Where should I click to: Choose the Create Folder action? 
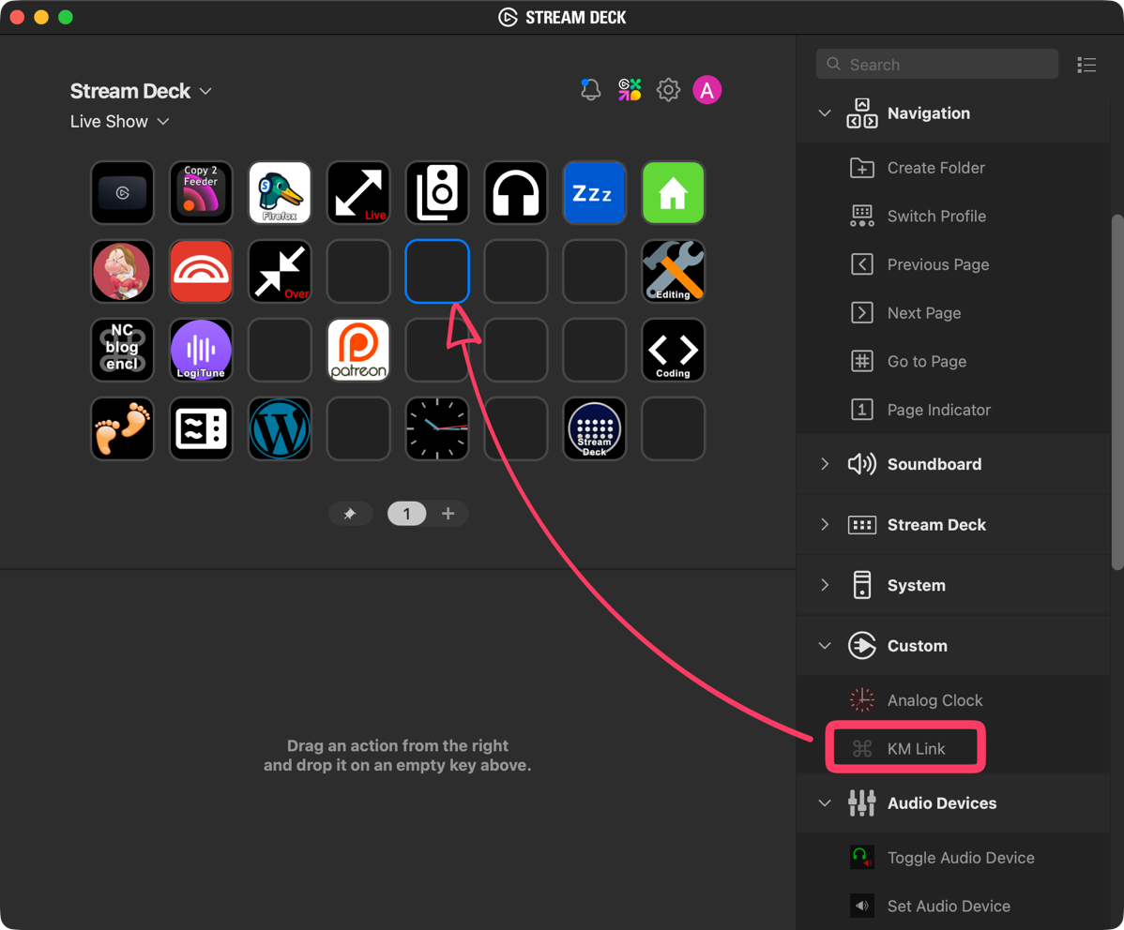[x=935, y=167]
